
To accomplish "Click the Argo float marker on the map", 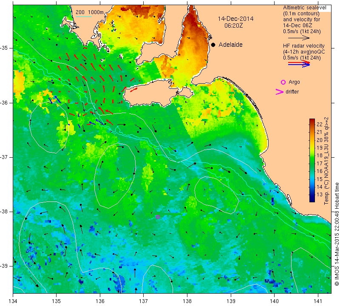I will (x=158, y=217).
